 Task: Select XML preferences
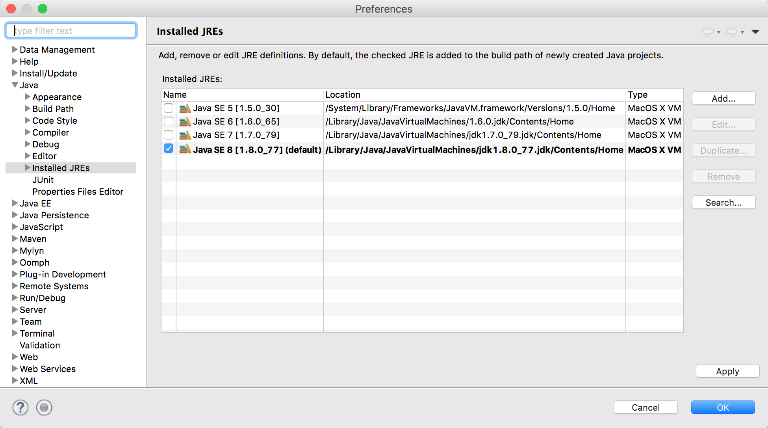pos(29,381)
